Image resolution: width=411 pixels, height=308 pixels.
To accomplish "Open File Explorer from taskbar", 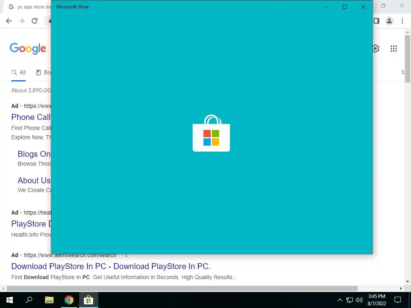I will (x=49, y=300).
